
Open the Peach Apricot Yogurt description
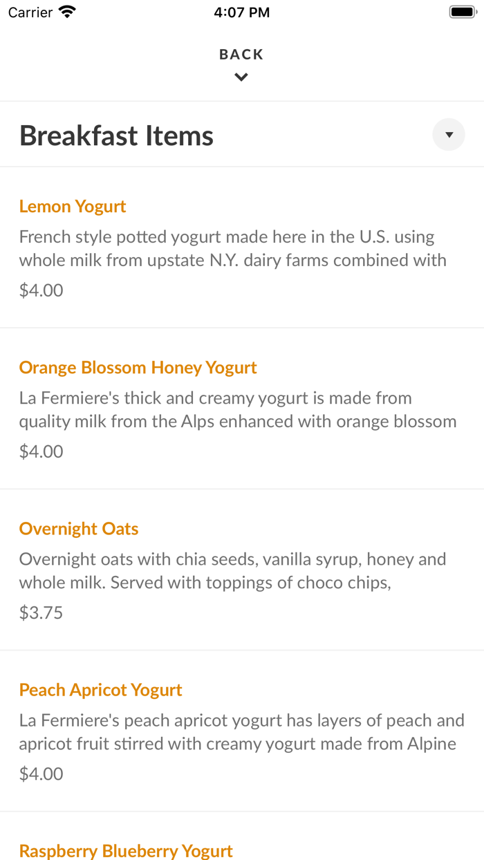(242, 731)
